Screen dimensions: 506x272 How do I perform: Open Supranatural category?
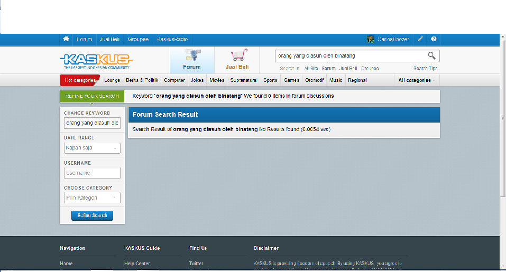[x=244, y=80]
